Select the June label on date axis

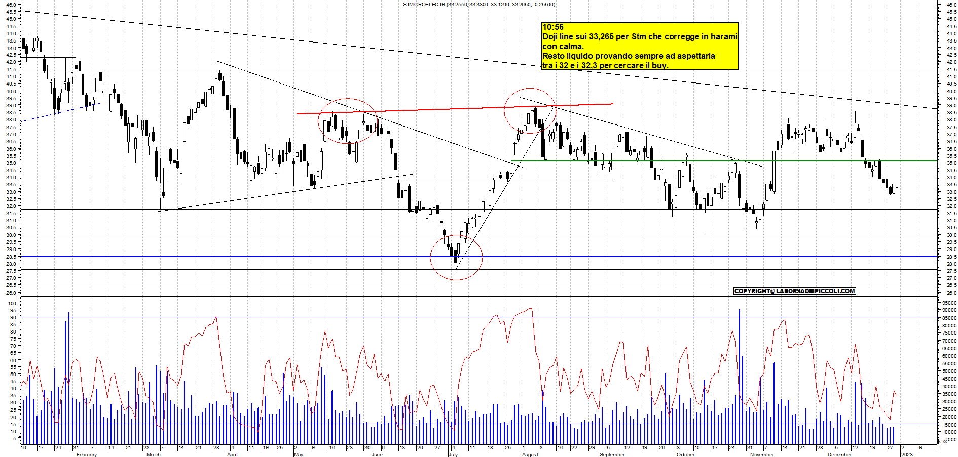[377, 454]
